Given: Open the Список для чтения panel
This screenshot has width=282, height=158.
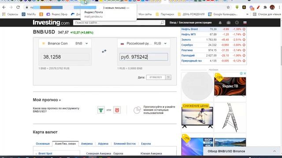Looking at the screenshot, I should tap(267, 14).
